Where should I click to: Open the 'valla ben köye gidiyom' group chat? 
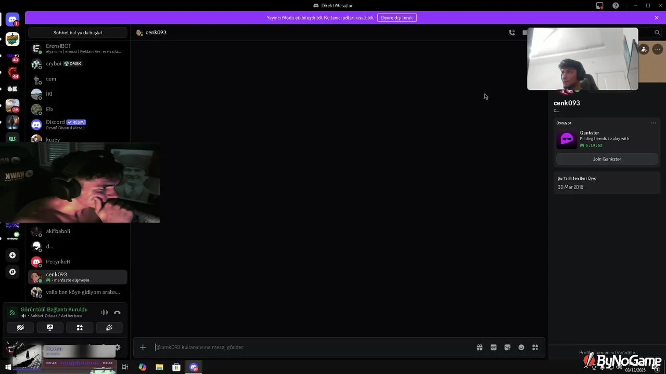tap(78, 292)
